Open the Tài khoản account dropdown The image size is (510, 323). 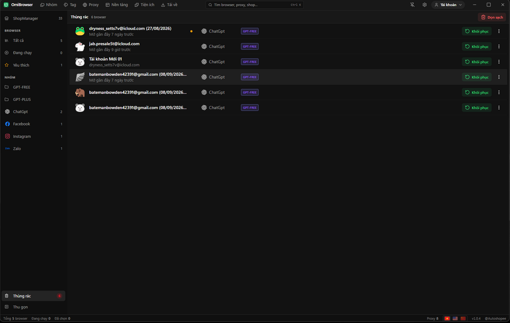448,5
